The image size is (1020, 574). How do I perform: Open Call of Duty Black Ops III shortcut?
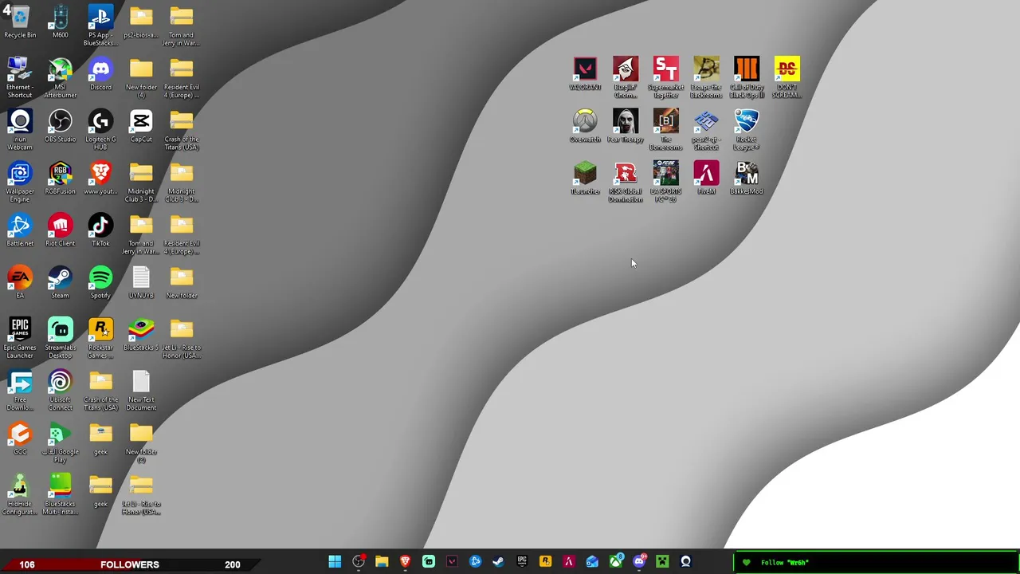[747, 77]
